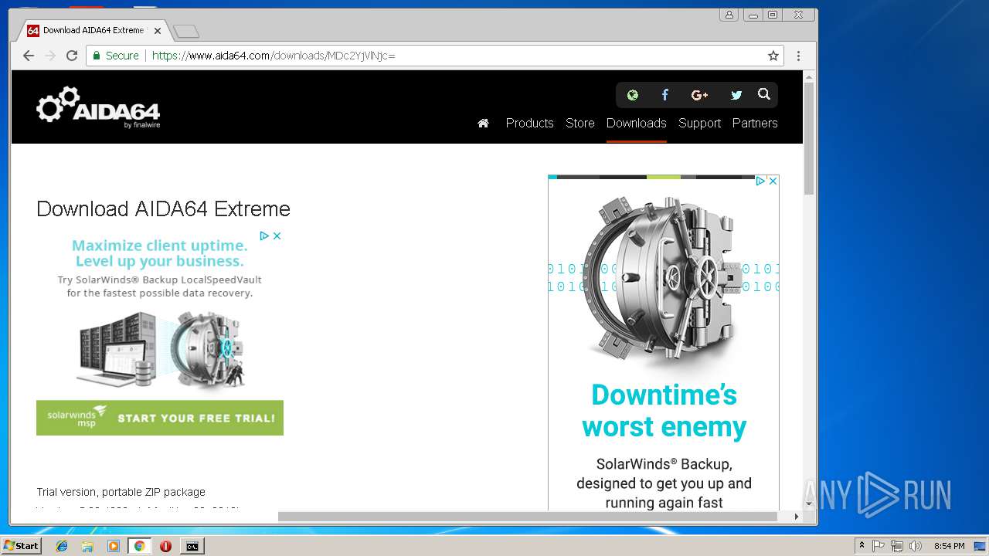Click the network tray icon

point(897,546)
